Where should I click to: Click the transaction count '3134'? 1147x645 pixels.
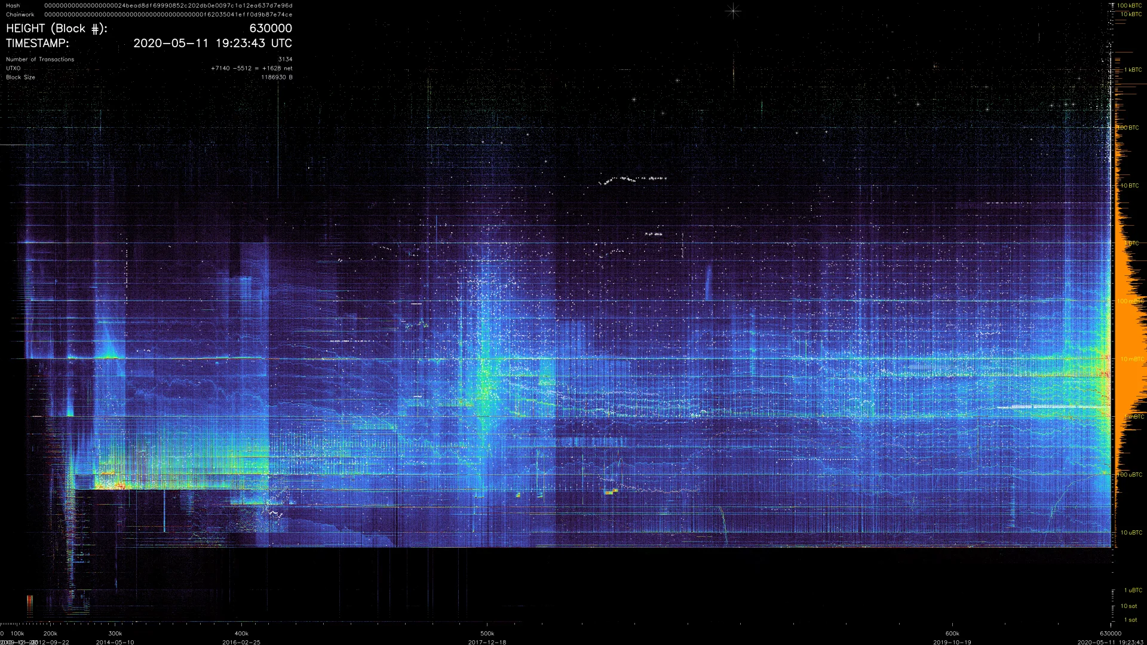pos(286,59)
